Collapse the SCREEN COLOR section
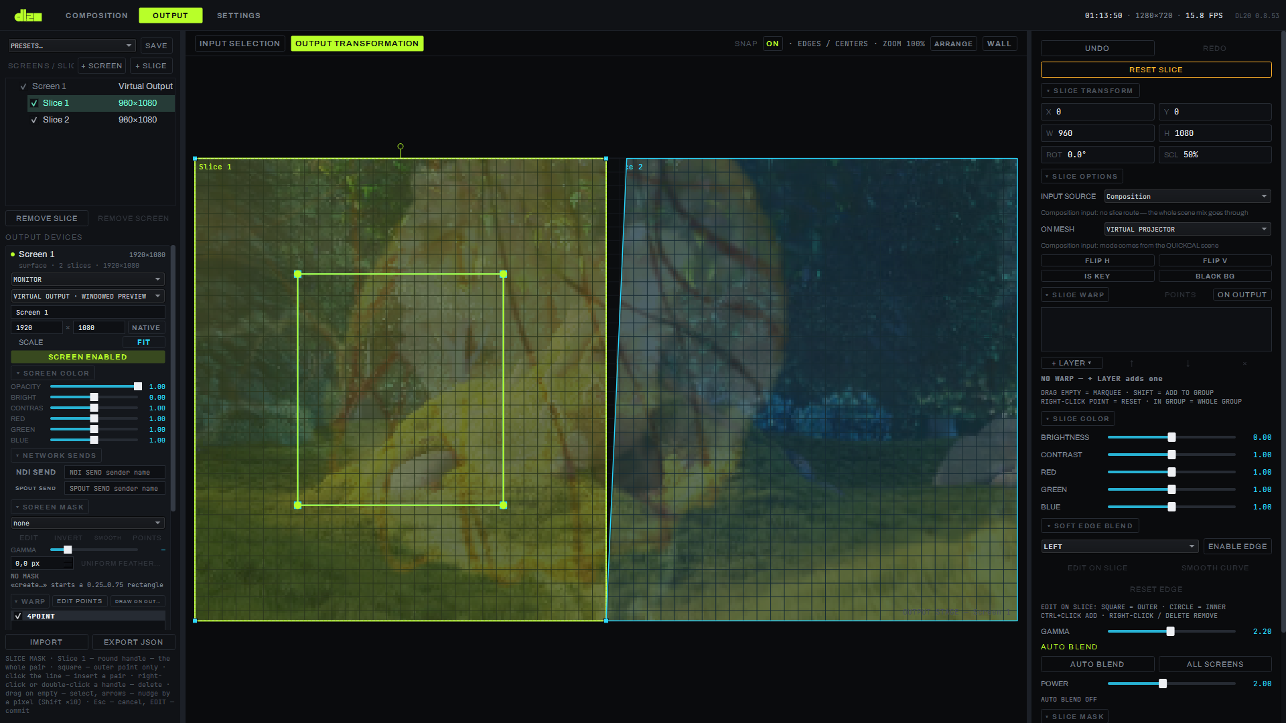This screenshot has width=1286, height=723. 52,373
